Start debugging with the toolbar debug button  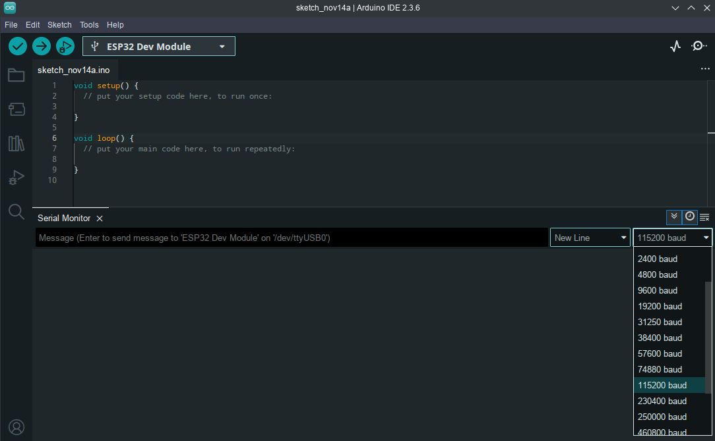tap(65, 46)
